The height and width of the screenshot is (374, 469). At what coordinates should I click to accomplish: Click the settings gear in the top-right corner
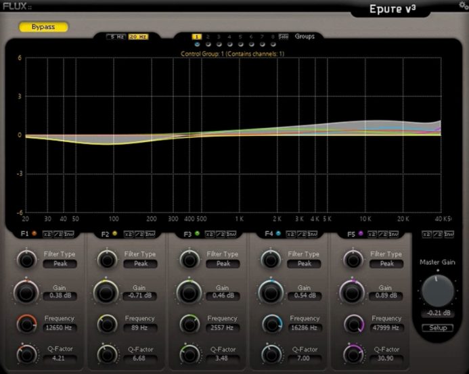point(462,5)
